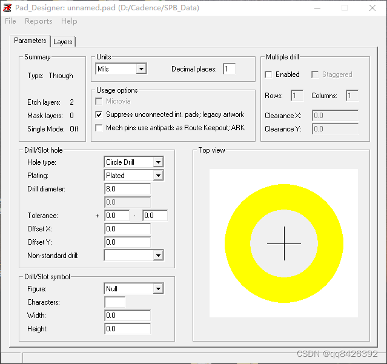Click the Drill diameter field
387x364 pixels.
pos(127,189)
